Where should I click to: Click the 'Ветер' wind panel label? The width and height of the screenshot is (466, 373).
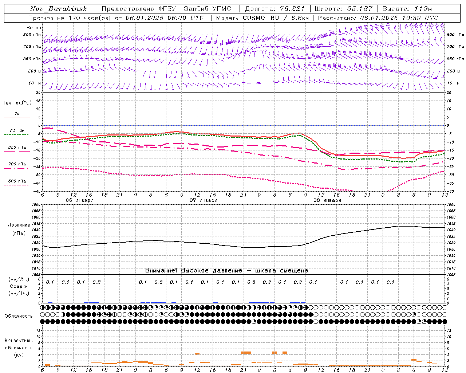(x=34, y=28)
